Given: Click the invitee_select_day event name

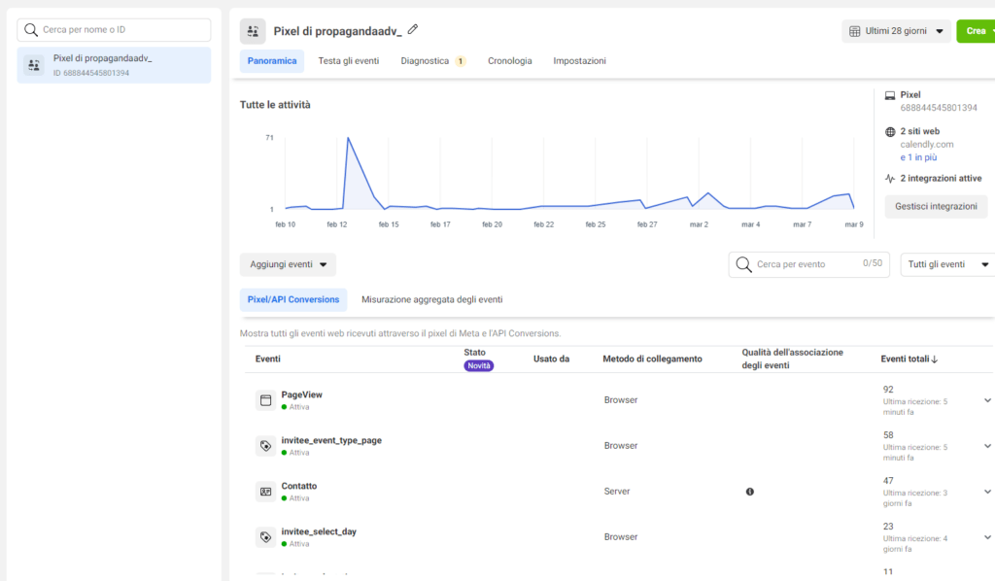Looking at the screenshot, I should 319,531.
